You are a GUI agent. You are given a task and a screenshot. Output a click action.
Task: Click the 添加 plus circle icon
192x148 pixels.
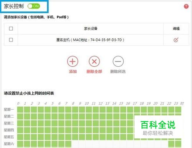pos(73,61)
